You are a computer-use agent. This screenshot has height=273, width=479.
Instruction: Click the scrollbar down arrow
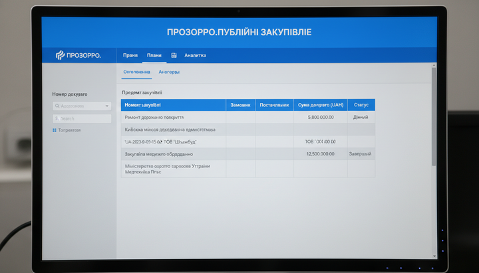434,256
